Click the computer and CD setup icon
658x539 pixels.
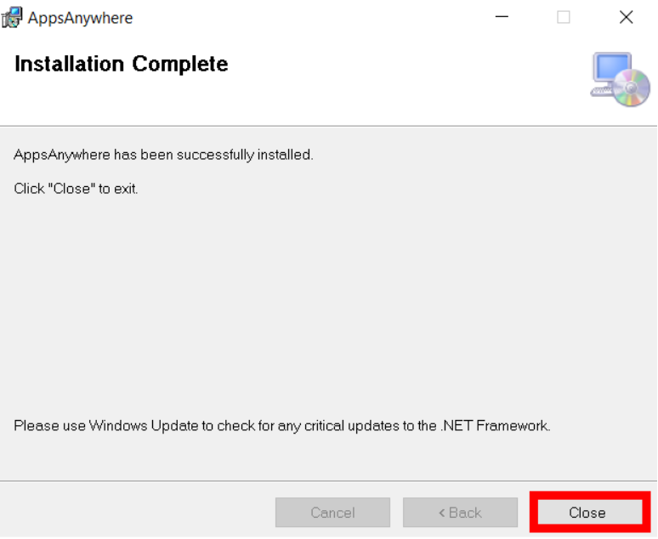(x=621, y=79)
